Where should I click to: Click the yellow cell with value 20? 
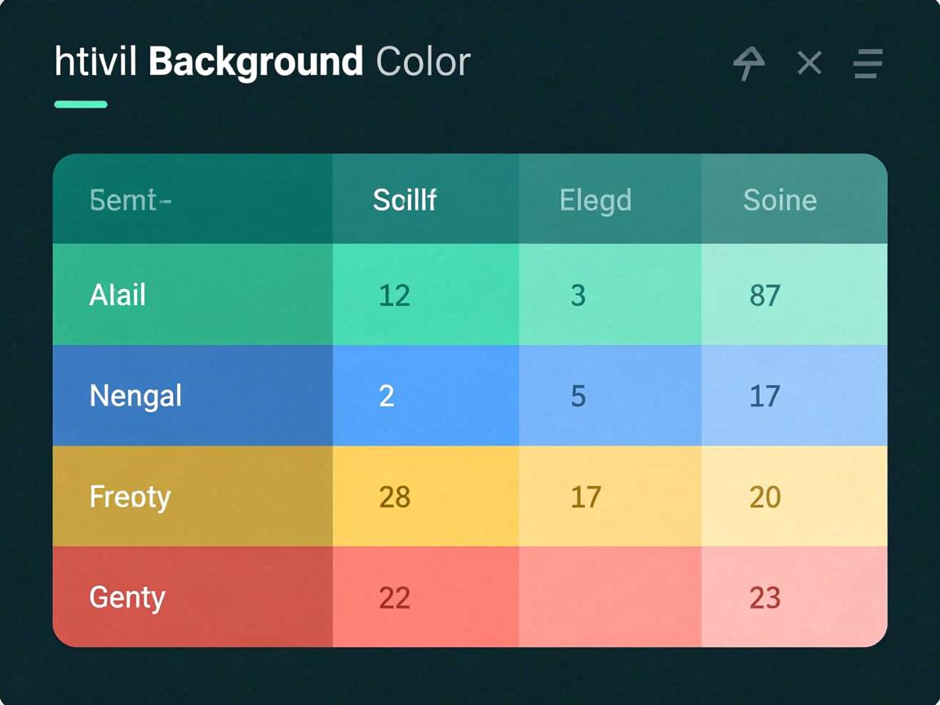pyautogui.click(x=793, y=496)
